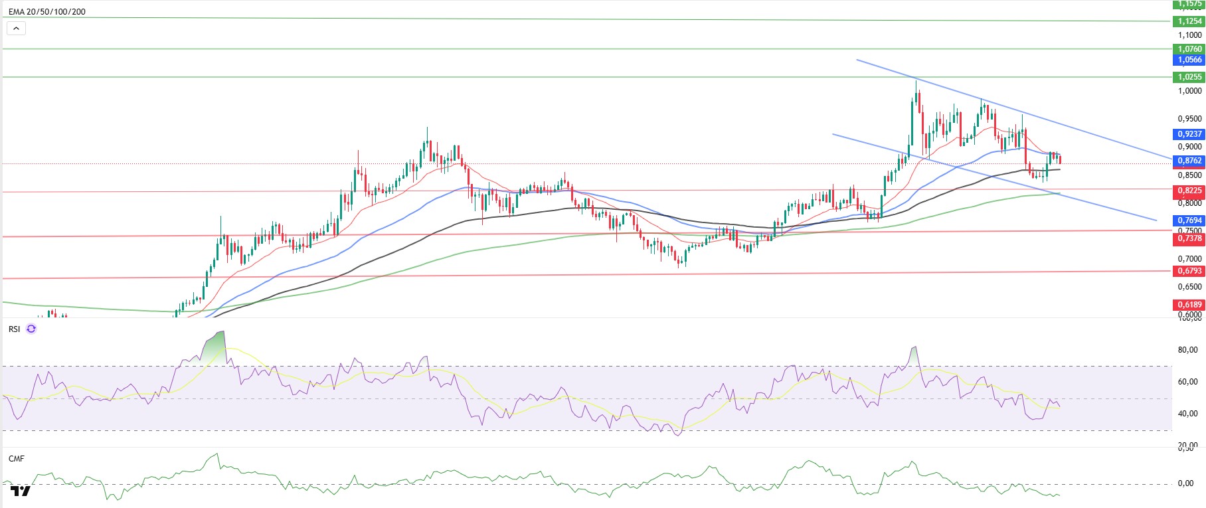Click the green 1,1254 price label

[x=1189, y=21]
